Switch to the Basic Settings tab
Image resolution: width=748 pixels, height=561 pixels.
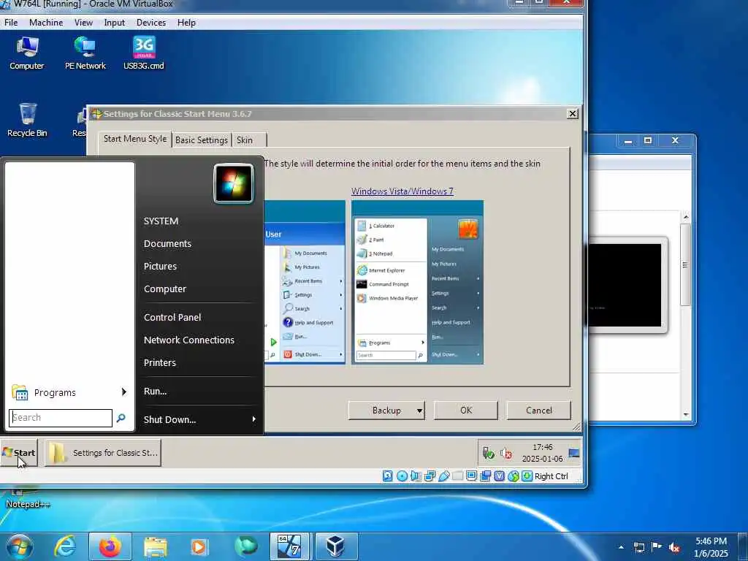202,140
